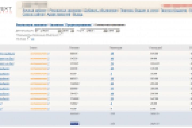
Task: Open the first row's blue name link
Action: point(7,54)
